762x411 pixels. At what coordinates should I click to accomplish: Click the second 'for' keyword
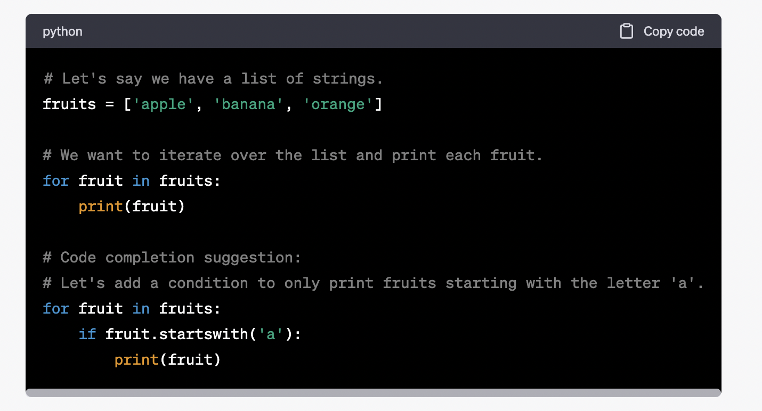pyautogui.click(x=56, y=309)
